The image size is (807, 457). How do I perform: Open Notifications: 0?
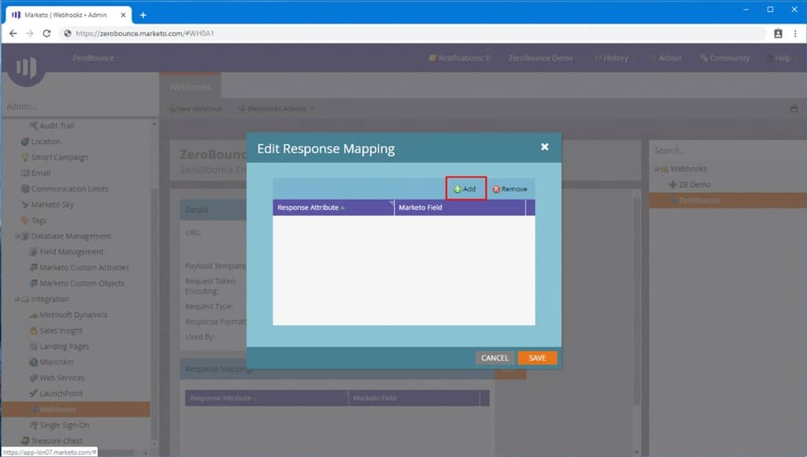459,58
